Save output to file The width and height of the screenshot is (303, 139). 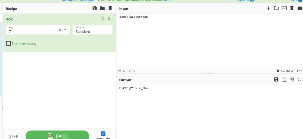pos(276,79)
